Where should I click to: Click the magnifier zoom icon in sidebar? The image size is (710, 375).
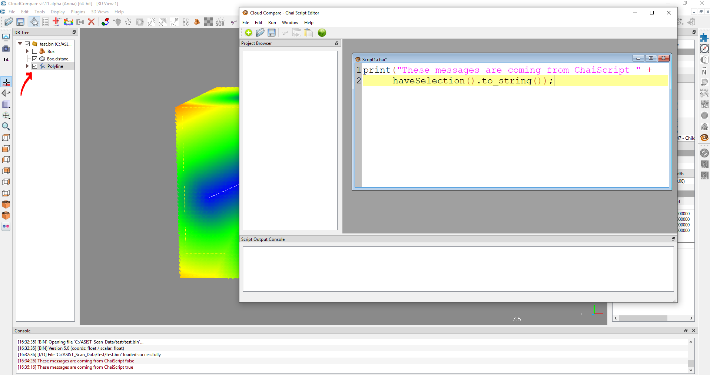(6, 126)
